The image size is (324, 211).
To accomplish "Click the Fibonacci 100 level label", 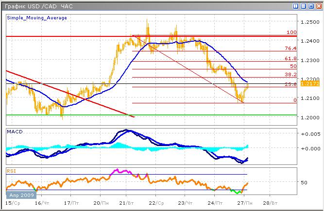I will pos(292,32).
